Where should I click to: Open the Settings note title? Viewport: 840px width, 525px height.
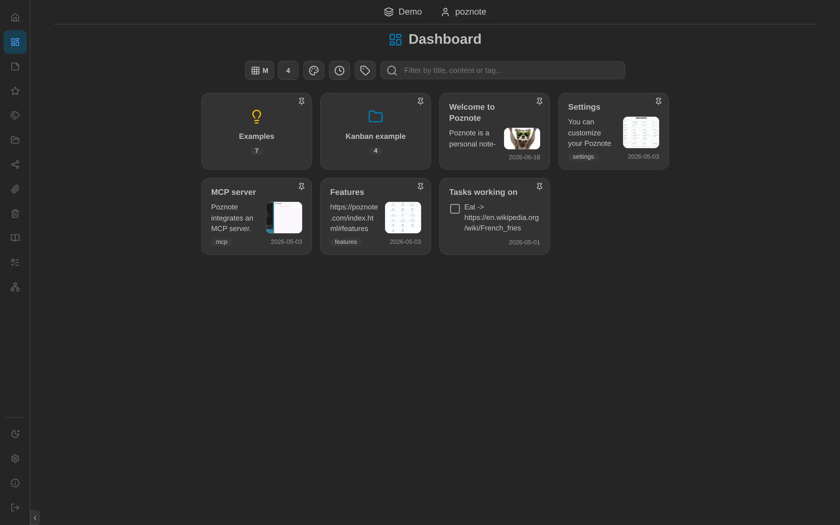pyautogui.click(x=584, y=107)
